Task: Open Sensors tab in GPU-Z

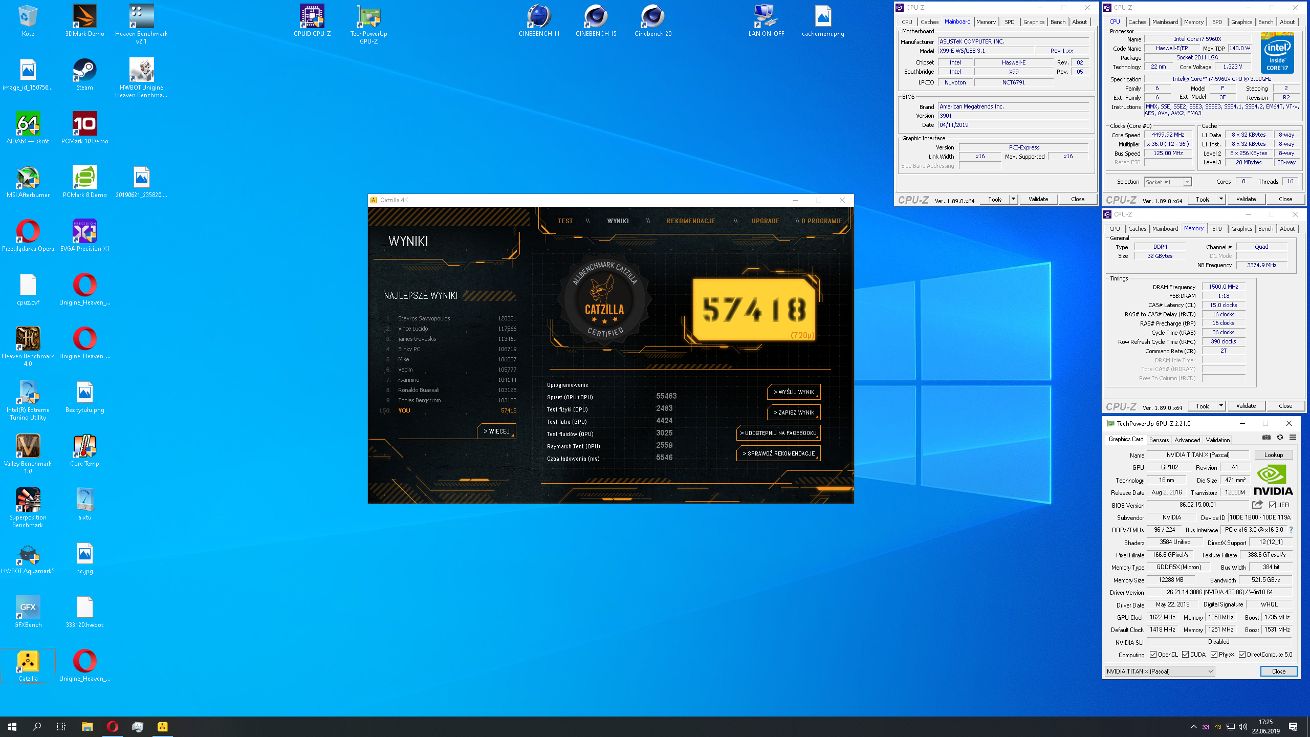Action: click(1159, 440)
